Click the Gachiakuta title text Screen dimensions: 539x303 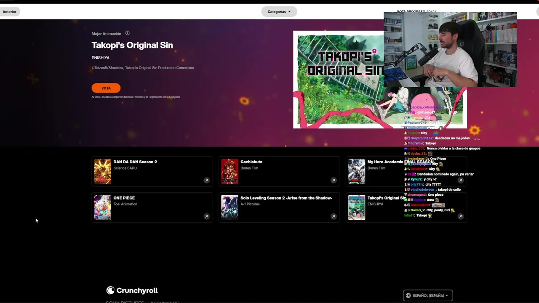click(251, 162)
